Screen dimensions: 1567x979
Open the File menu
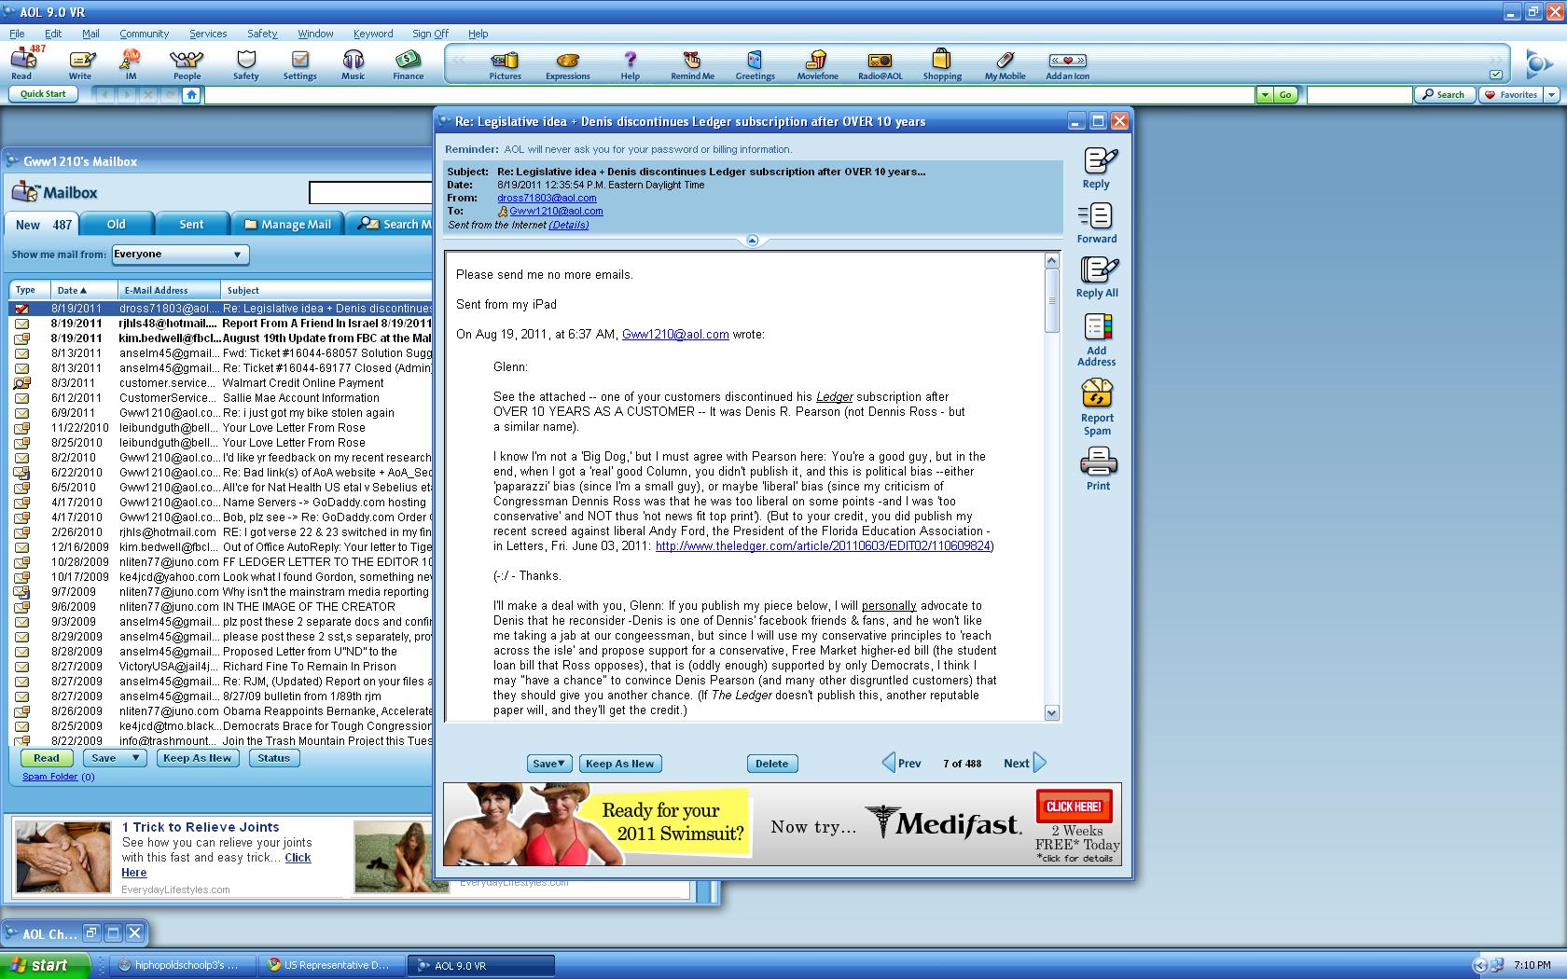[x=17, y=34]
